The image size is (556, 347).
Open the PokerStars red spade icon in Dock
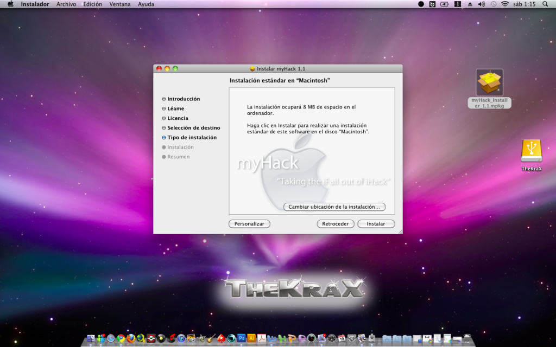222,338
